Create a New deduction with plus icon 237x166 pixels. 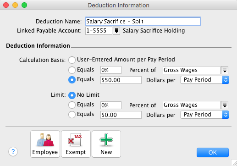(x=106, y=144)
